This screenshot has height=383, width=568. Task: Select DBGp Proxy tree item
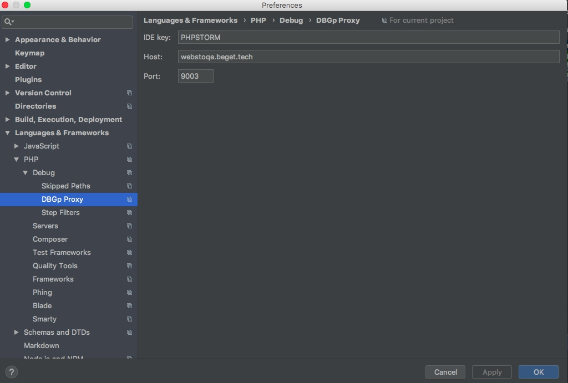click(68, 200)
